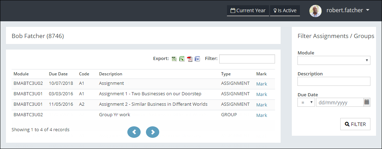
Task: Open the Module dropdown list
Action: pyautogui.click(x=334, y=60)
